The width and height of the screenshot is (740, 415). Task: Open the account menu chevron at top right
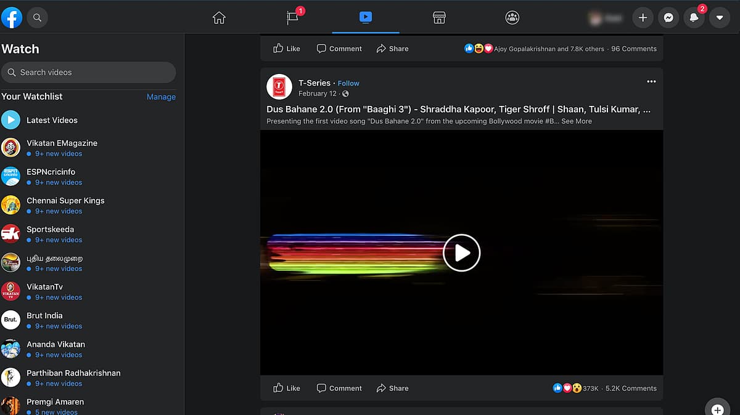[x=719, y=17]
